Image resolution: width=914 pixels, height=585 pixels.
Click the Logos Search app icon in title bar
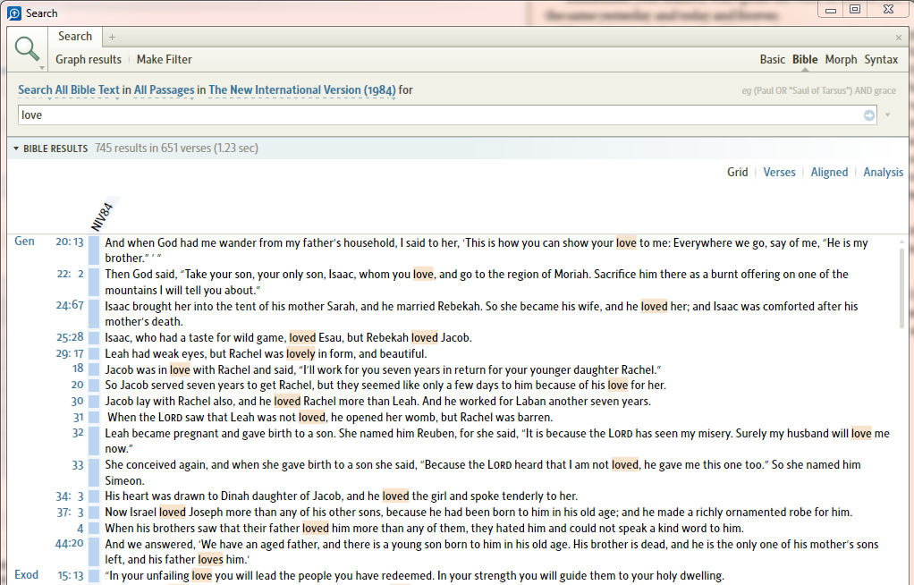coord(14,13)
